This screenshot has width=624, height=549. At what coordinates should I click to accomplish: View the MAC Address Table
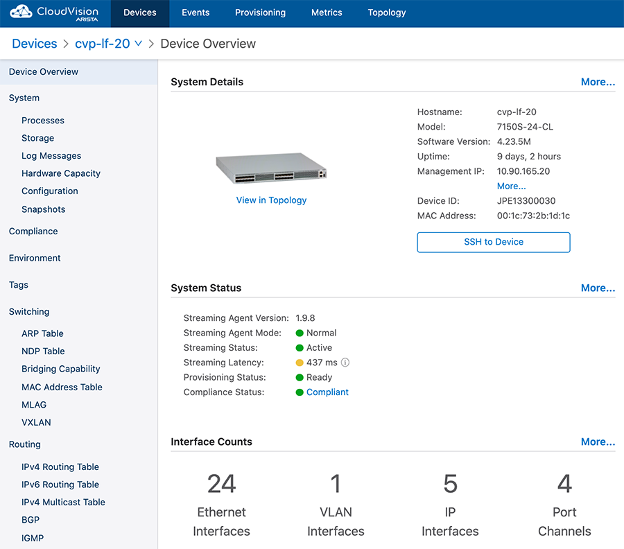tap(62, 387)
